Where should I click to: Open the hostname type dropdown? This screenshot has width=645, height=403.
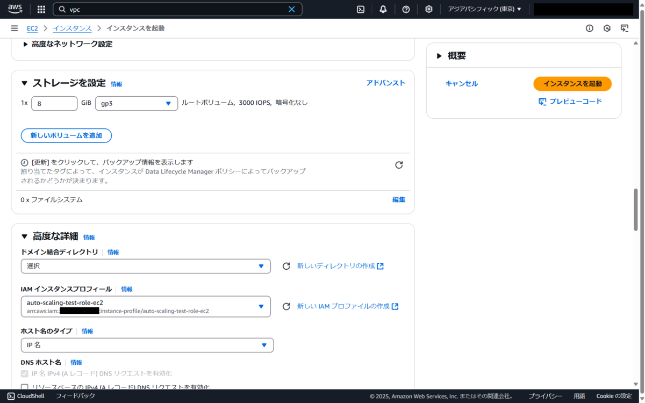tap(147, 345)
